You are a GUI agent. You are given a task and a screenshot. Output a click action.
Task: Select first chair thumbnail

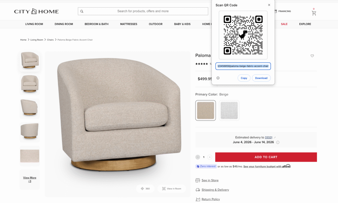[30, 61]
